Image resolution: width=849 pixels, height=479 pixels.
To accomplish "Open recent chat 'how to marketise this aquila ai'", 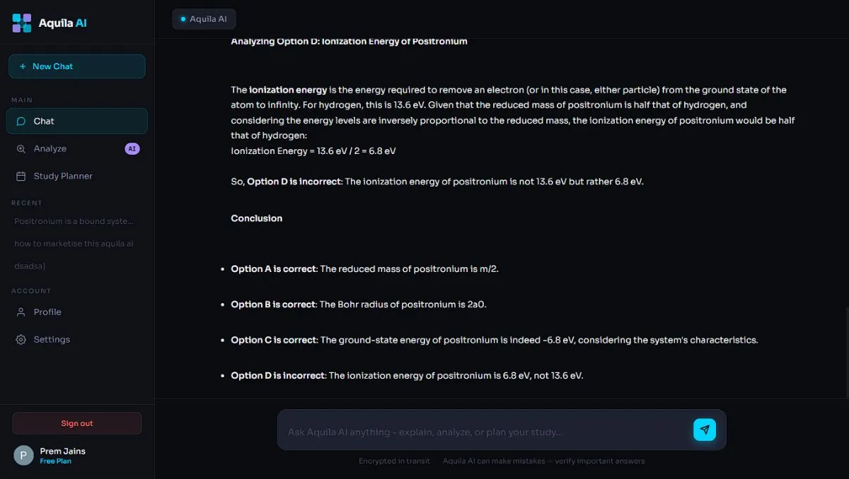I will tap(74, 244).
